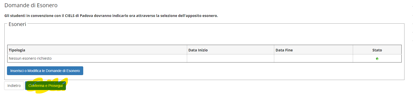Click the word CIELS in the notice
Viewport: 413px width, 99px height.
point(70,16)
